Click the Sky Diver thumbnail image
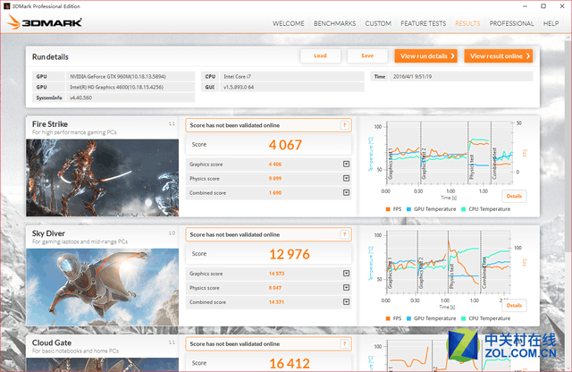Viewport: 572px width, 372px height. pos(103,287)
